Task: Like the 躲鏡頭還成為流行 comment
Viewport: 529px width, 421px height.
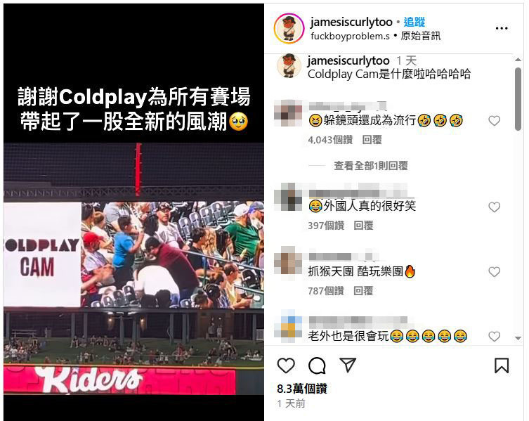Action: [x=495, y=120]
